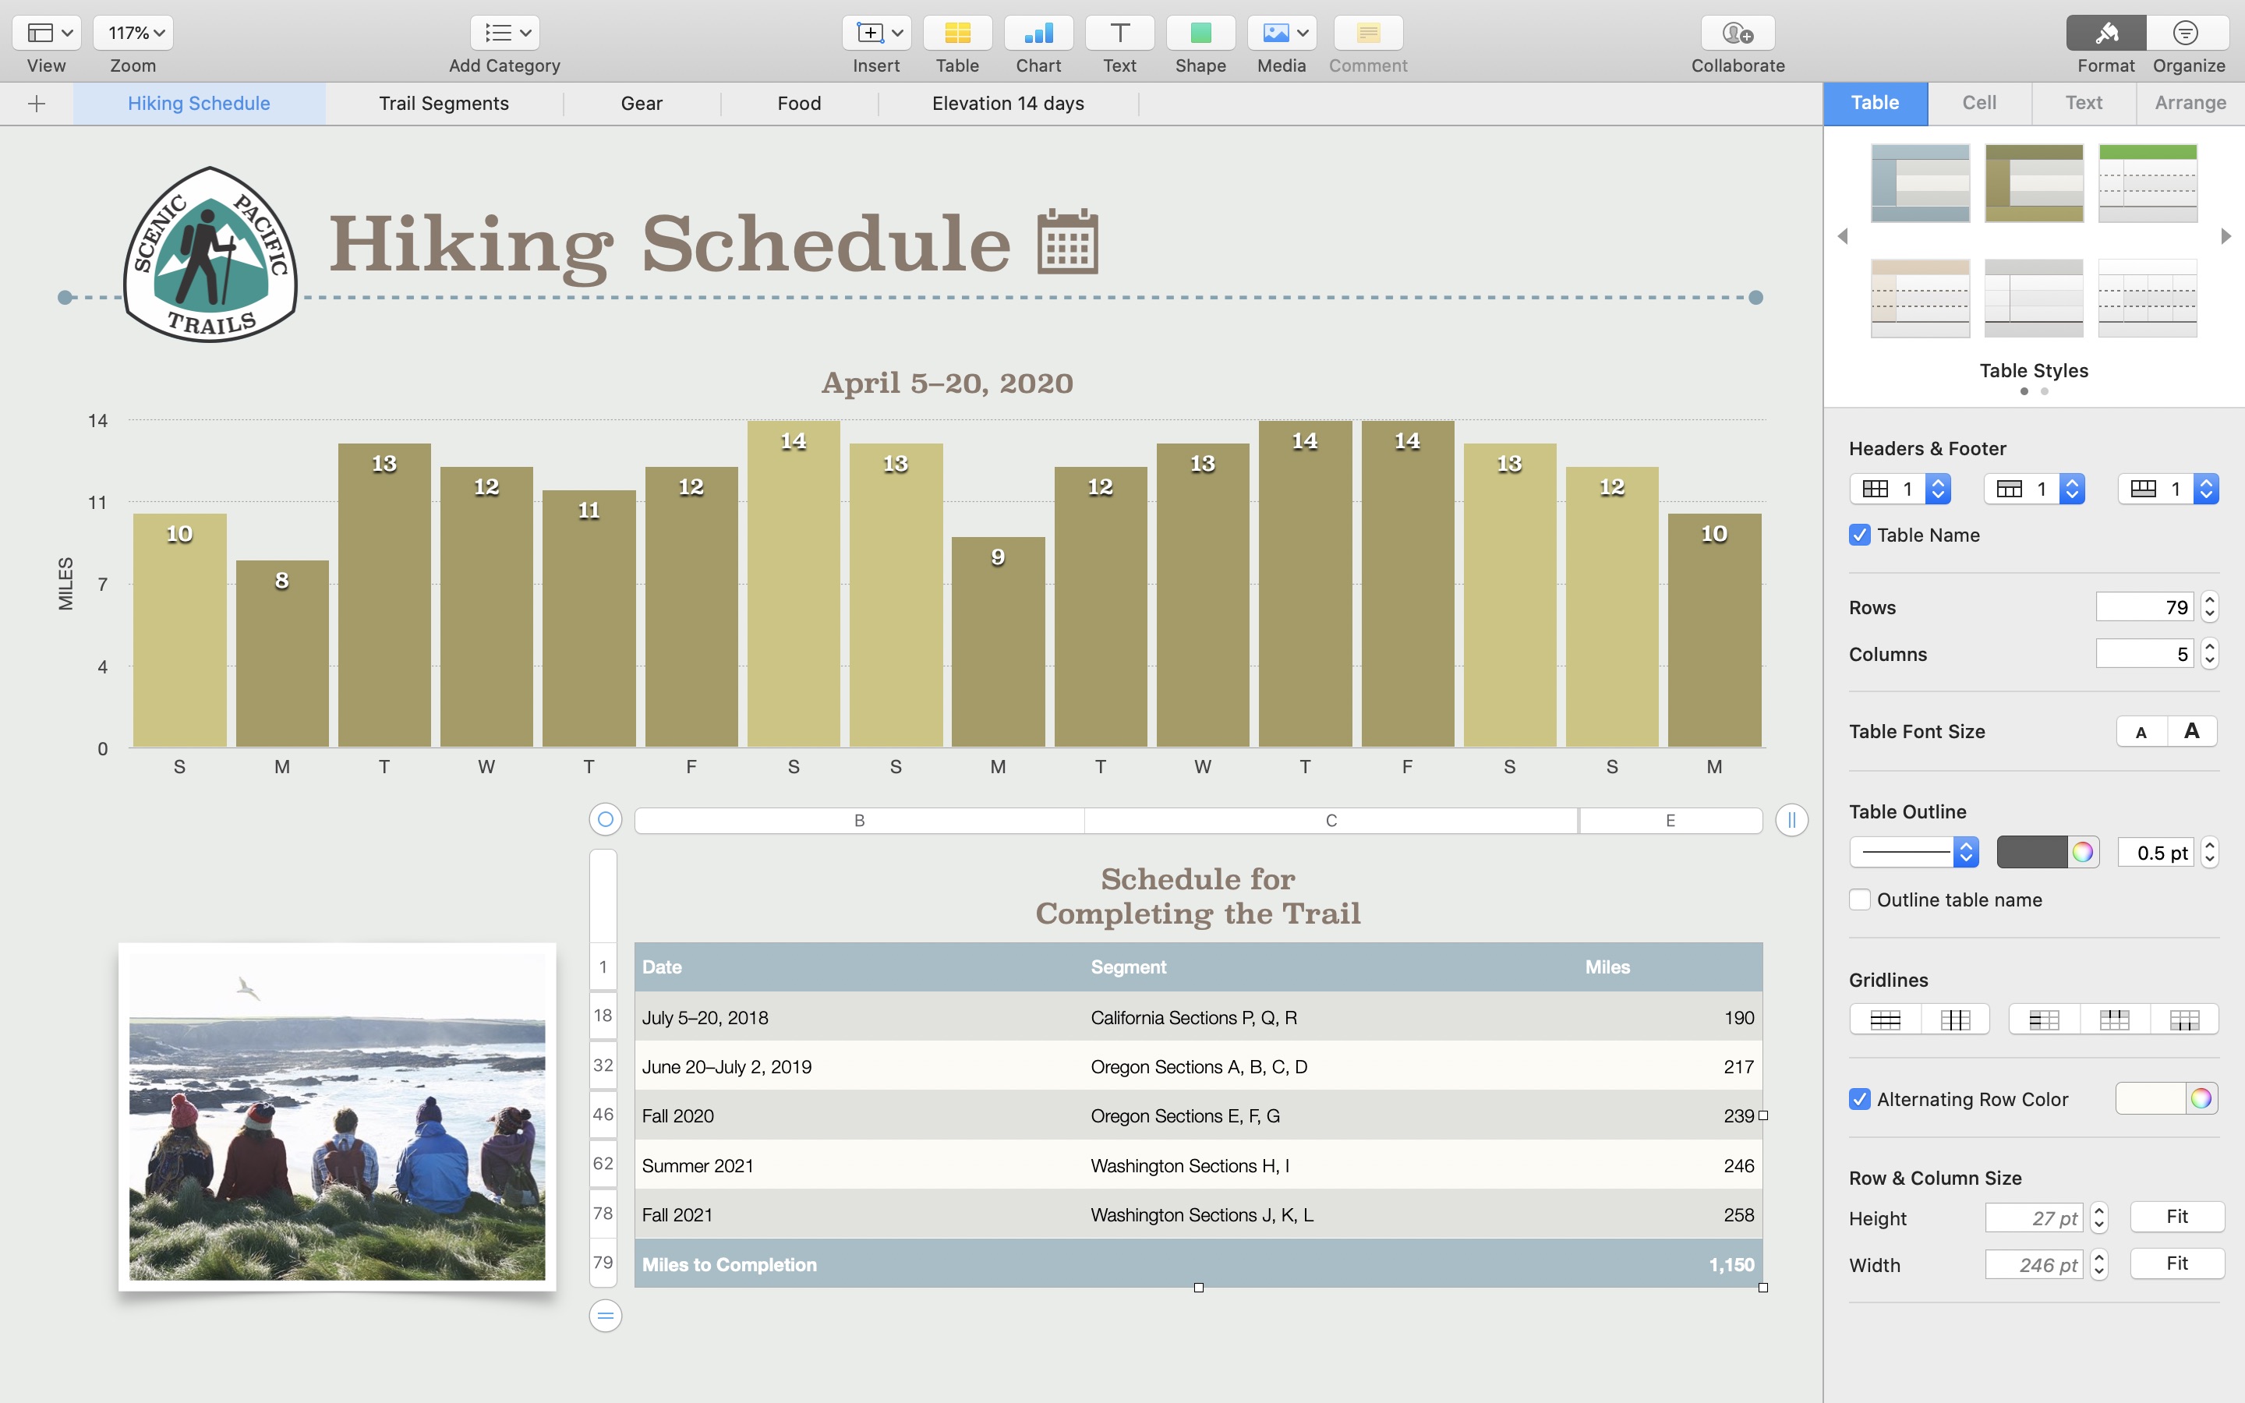
Task: Open the Organize sidebar icon
Action: (2187, 34)
